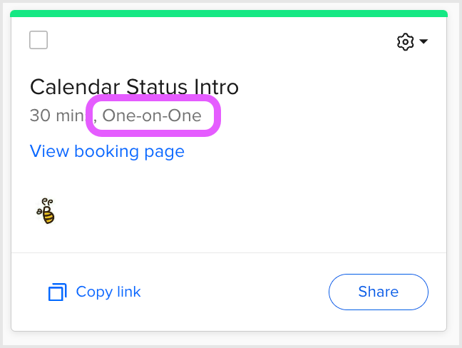
Task: Click the overlapping squares copy icon
Action: pyautogui.click(x=58, y=292)
